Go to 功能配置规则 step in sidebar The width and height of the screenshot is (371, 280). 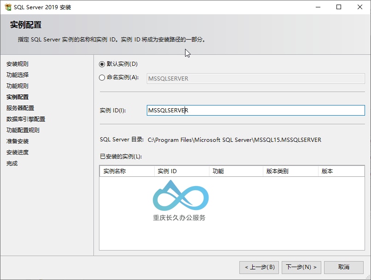click(23, 130)
